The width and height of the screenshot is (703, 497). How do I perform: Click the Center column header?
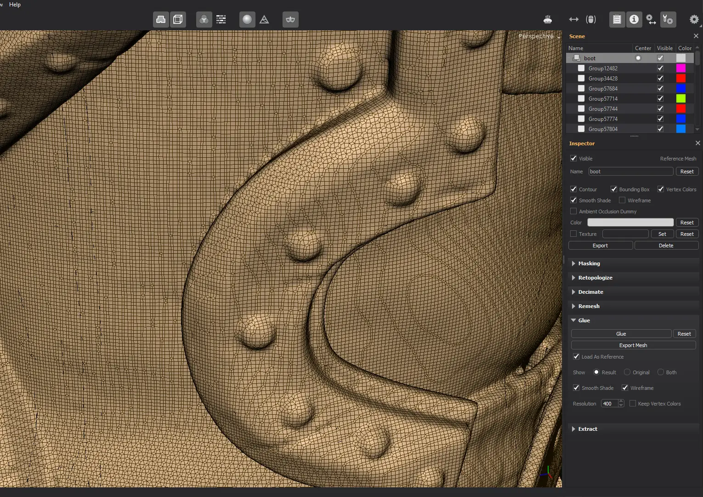point(643,48)
